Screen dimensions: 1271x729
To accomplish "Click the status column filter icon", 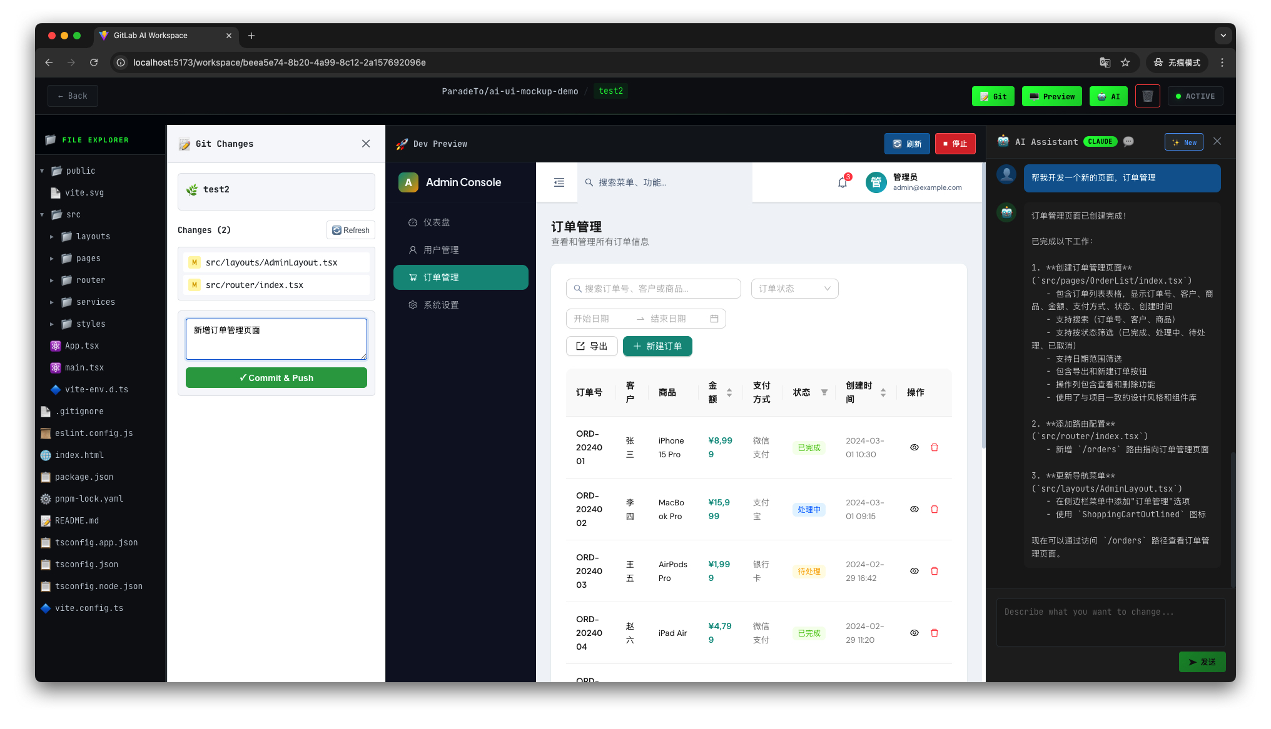I will tap(824, 392).
